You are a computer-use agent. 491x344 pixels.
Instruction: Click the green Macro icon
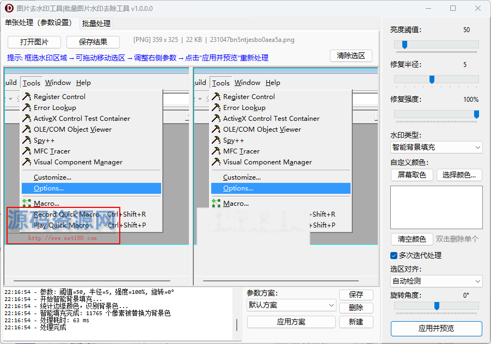(26, 203)
